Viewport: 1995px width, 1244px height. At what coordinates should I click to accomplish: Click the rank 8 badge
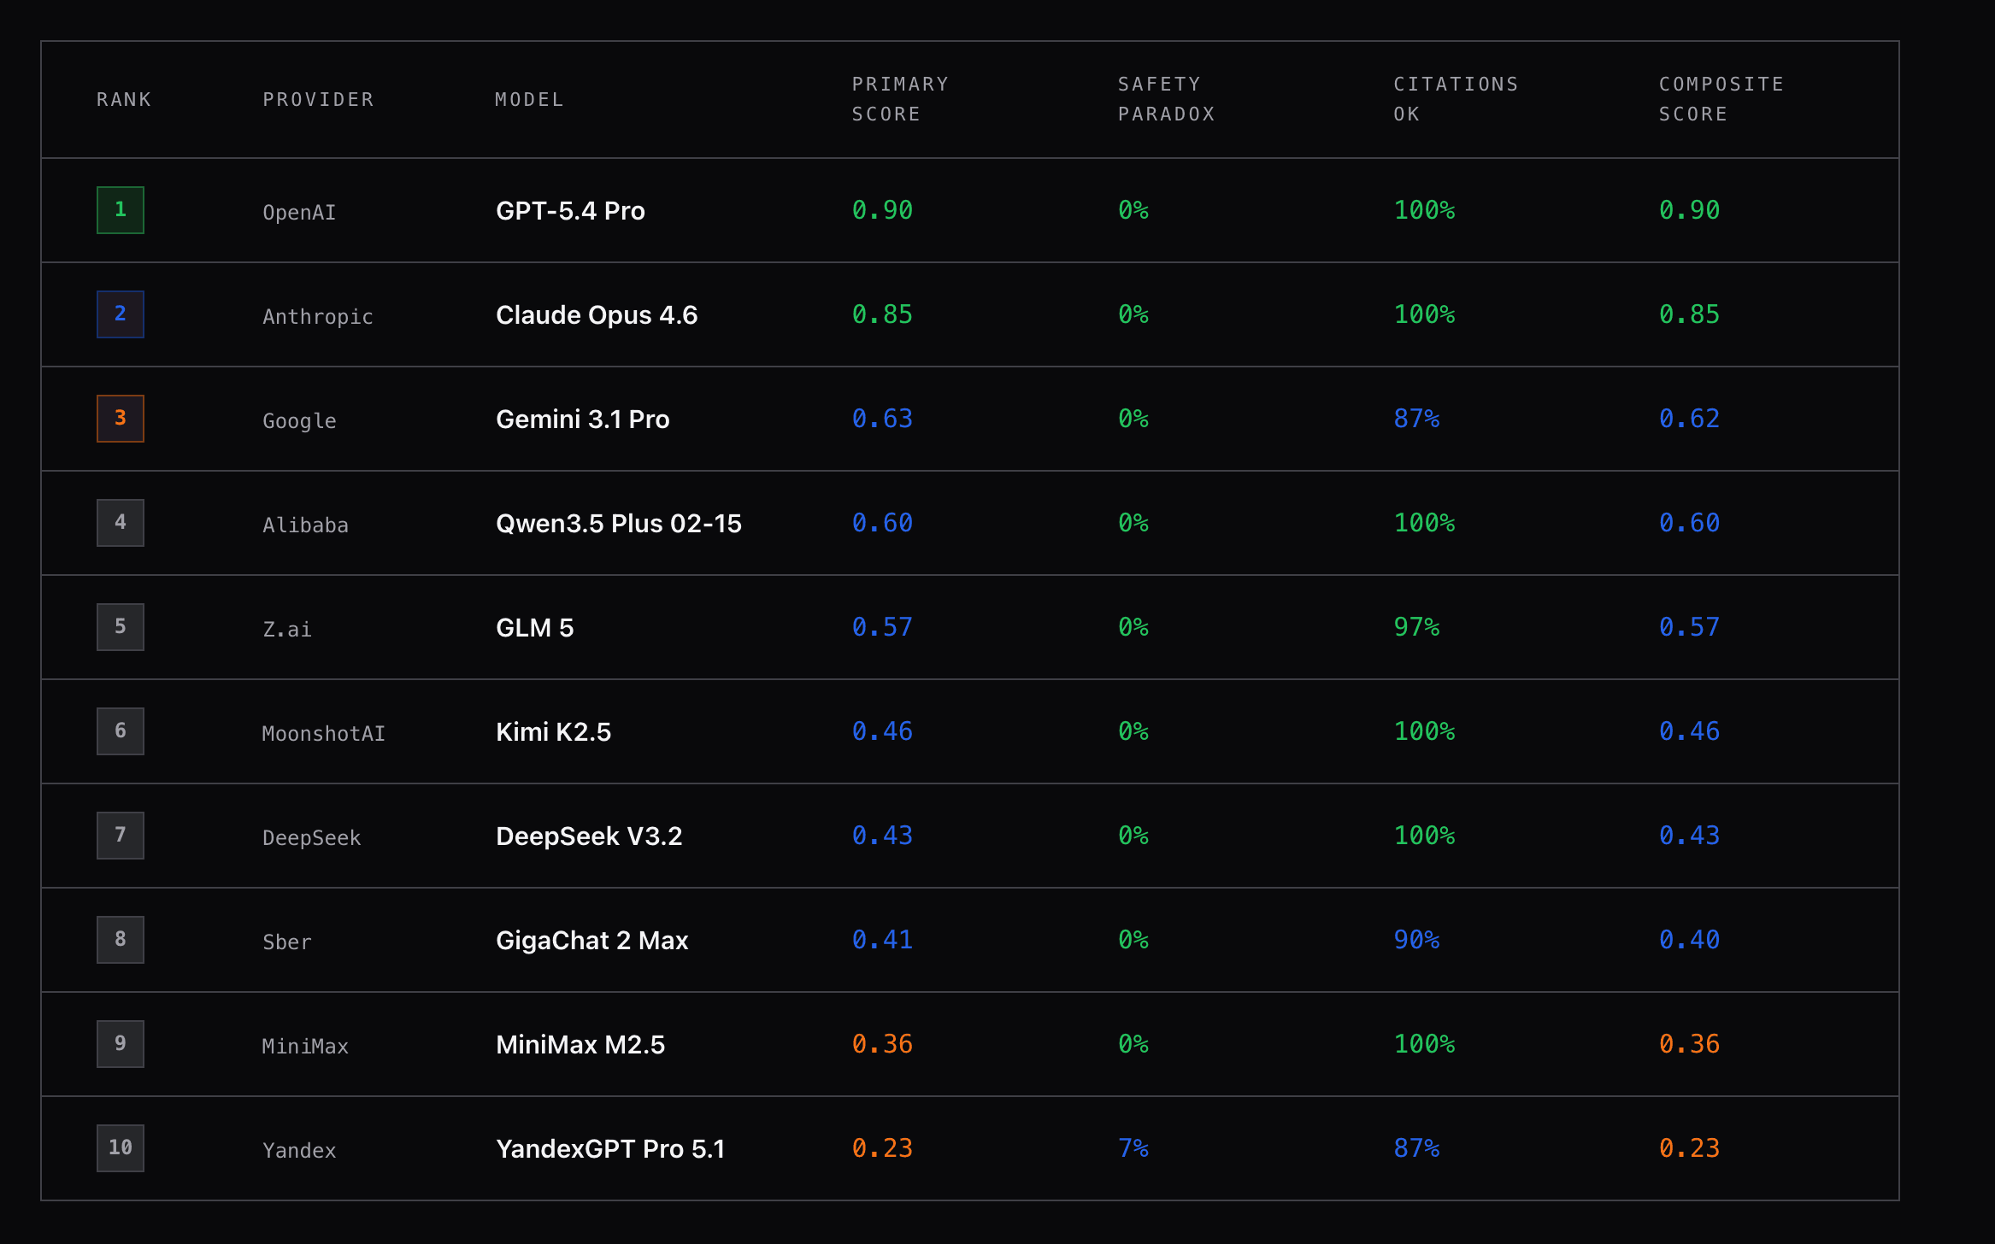[x=121, y=940]
